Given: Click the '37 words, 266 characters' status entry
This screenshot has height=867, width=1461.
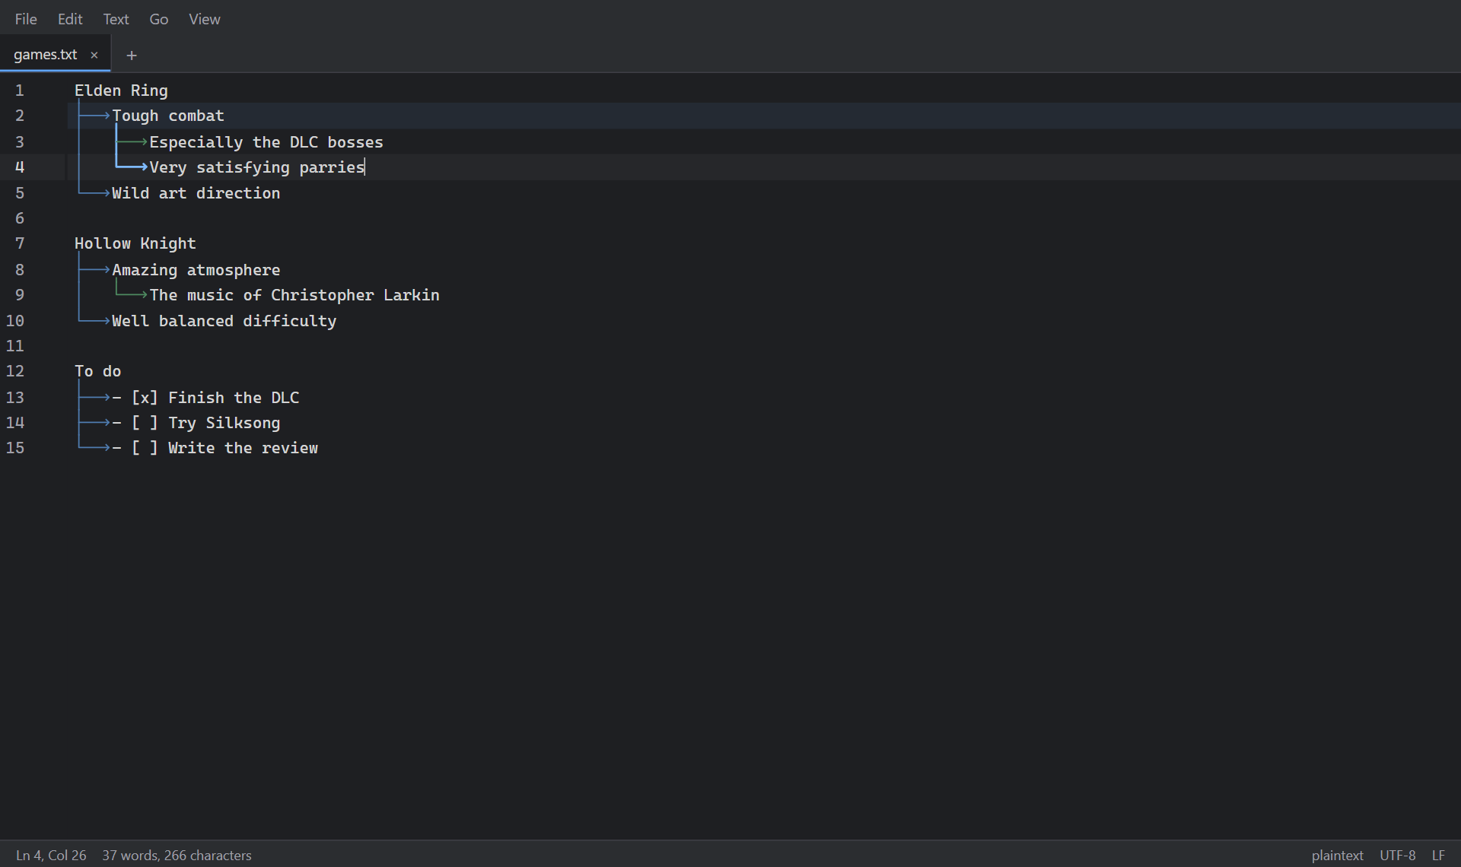Looking at the screenshot, I should click(177, 855).
